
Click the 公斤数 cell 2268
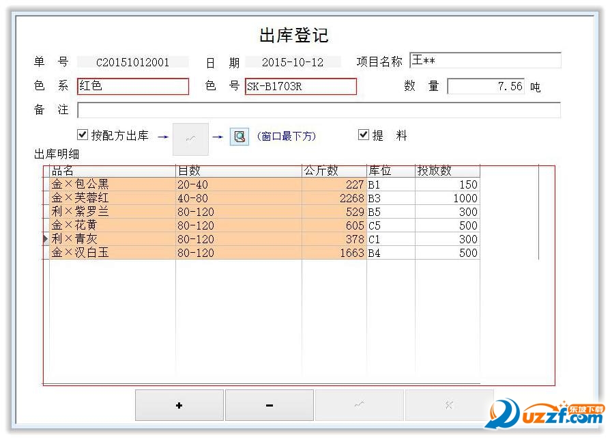(x=334, y=198)
